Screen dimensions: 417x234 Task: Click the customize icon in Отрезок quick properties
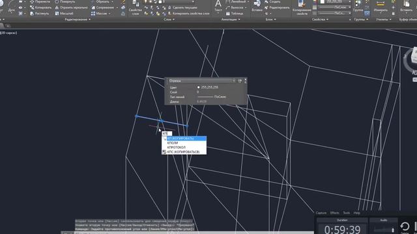(x=240, y=81)
